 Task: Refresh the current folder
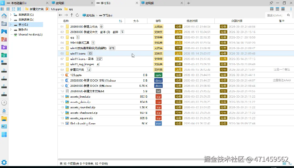click(77, 15)
